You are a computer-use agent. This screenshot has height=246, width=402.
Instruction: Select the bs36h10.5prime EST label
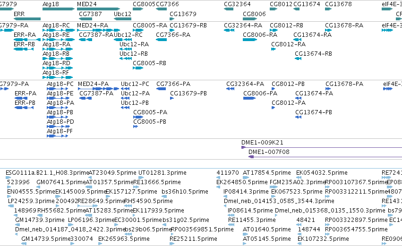coord(185,192)
